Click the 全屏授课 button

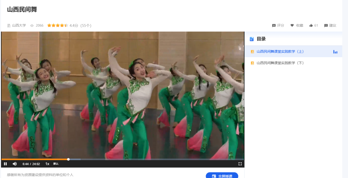pyautogui.click(x=222, y=176)
